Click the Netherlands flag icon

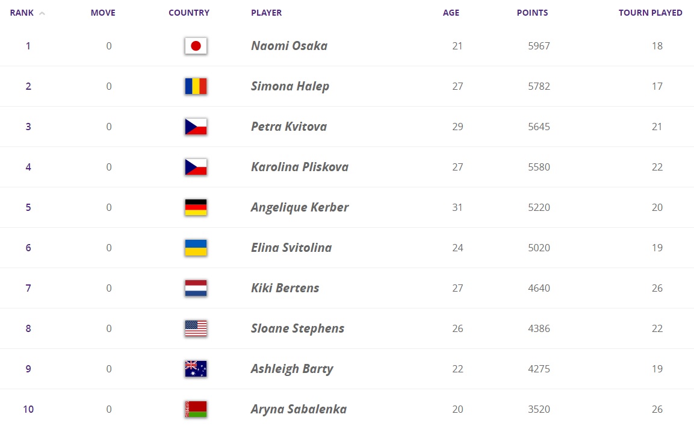(196, 288)
